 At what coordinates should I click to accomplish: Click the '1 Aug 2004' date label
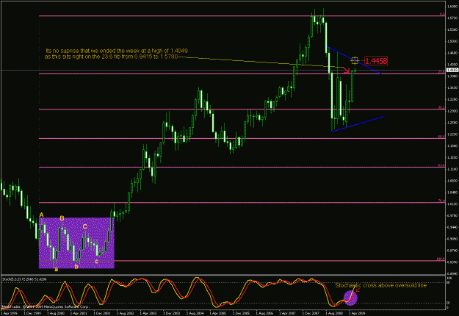coord(195,313)
